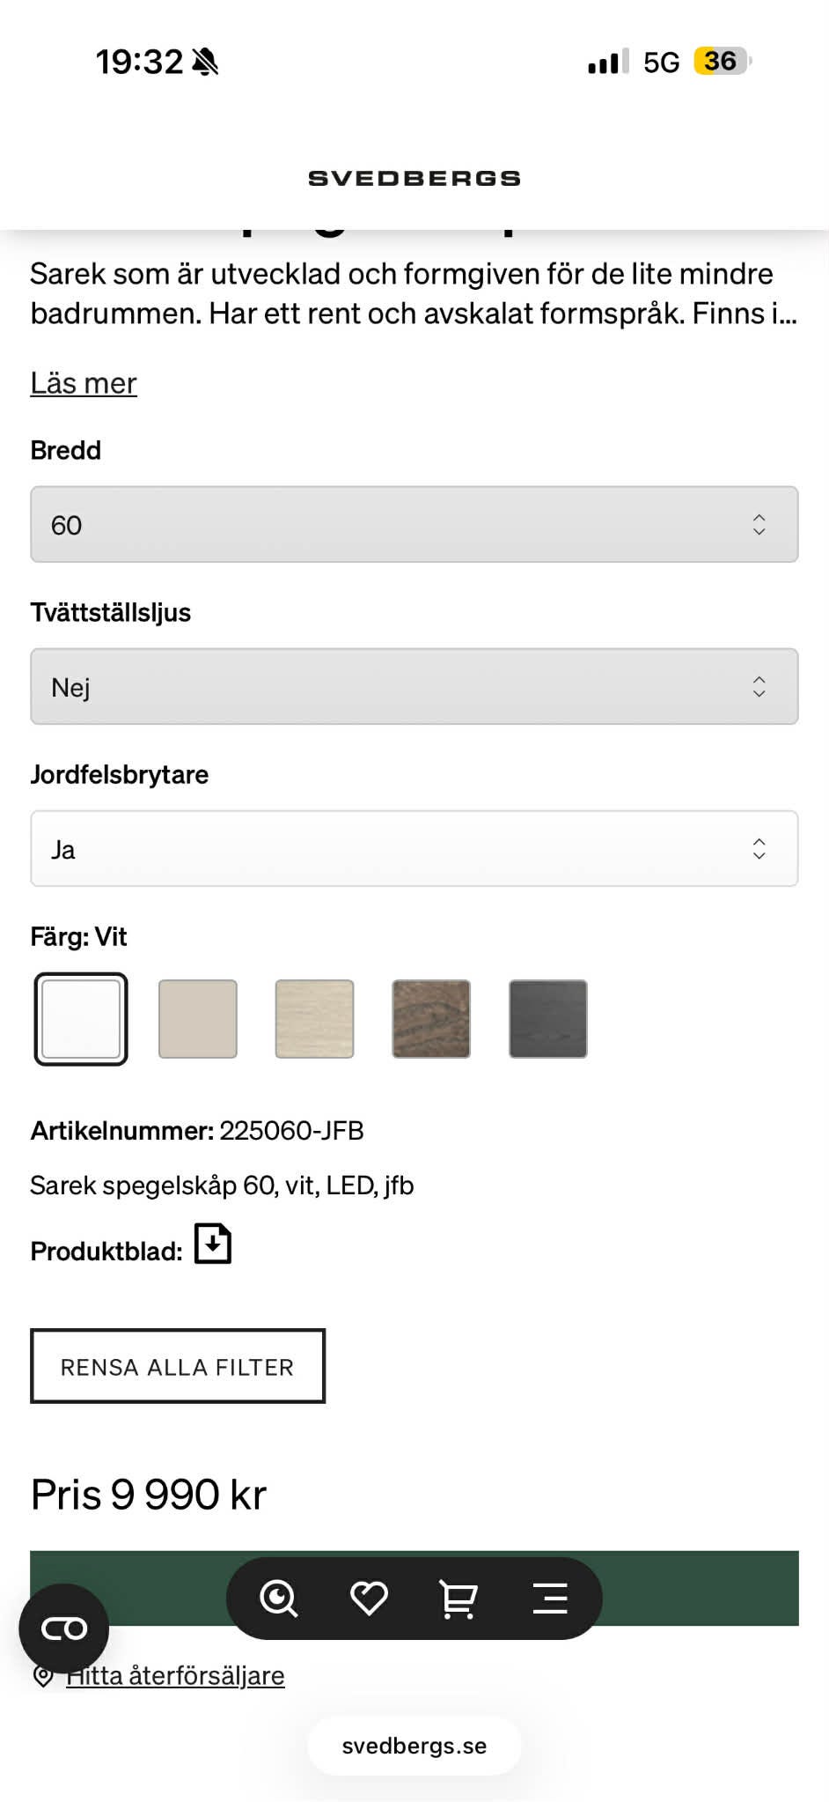Screen dimensions: 829x1802
Task: Download the Produktblad document icon
Action: pyautogui.click(x=211, y=1244)
